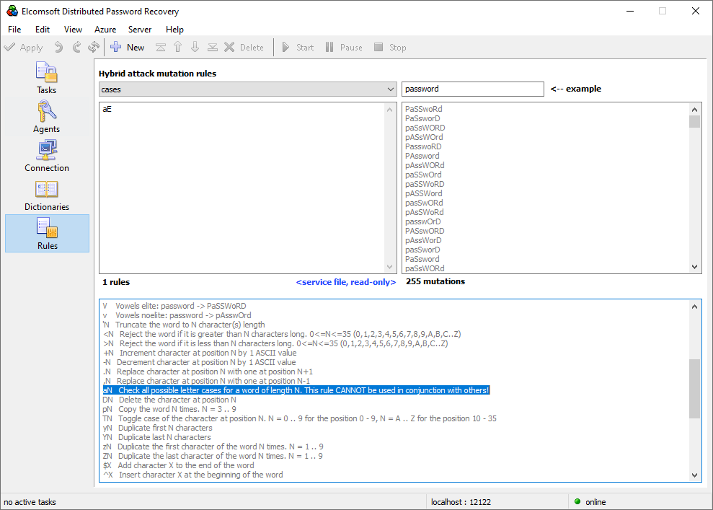Click the Delete X icon
The image size is (713, 510).
229,47
